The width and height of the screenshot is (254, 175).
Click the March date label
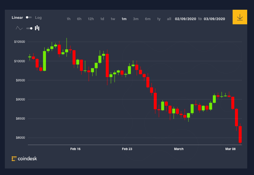[179, 149]
